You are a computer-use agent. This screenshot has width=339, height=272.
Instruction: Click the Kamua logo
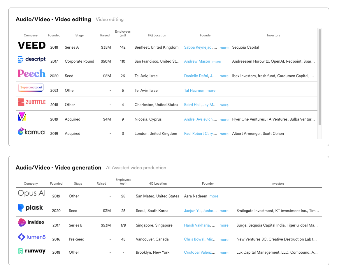[31, 132]
